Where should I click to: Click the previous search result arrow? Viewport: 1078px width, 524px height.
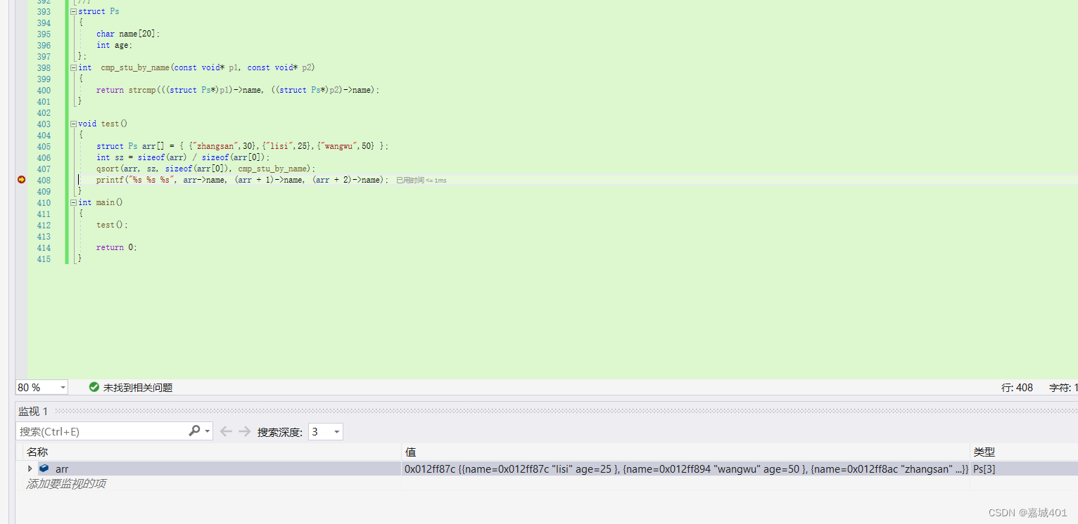[x=226, y=431]
